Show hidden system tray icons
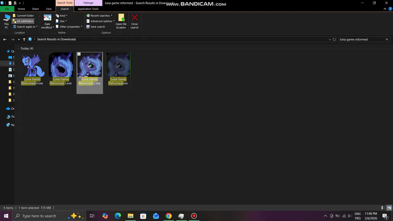This screenshot has width=393, height=221. 325,216
